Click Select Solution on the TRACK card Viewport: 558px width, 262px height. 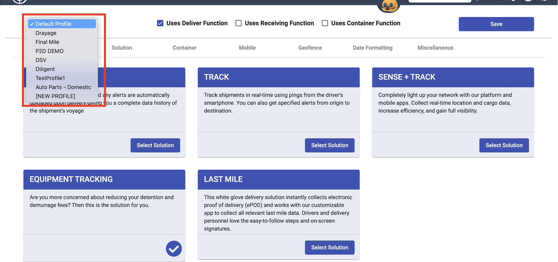[x=330, y=145]
